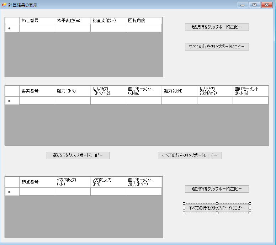Select the y方向反力(kN) column header
276x245 pixels.
108,182
